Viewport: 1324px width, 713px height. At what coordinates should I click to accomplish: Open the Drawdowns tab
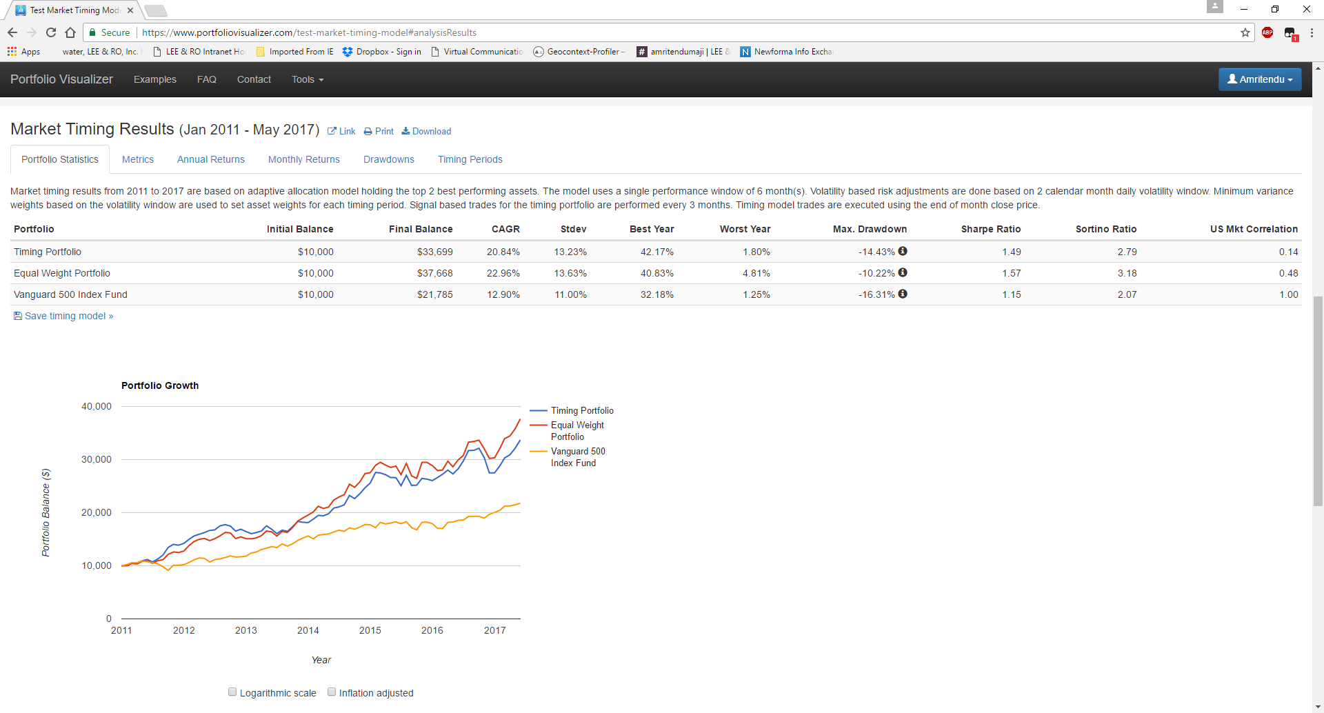388,159
